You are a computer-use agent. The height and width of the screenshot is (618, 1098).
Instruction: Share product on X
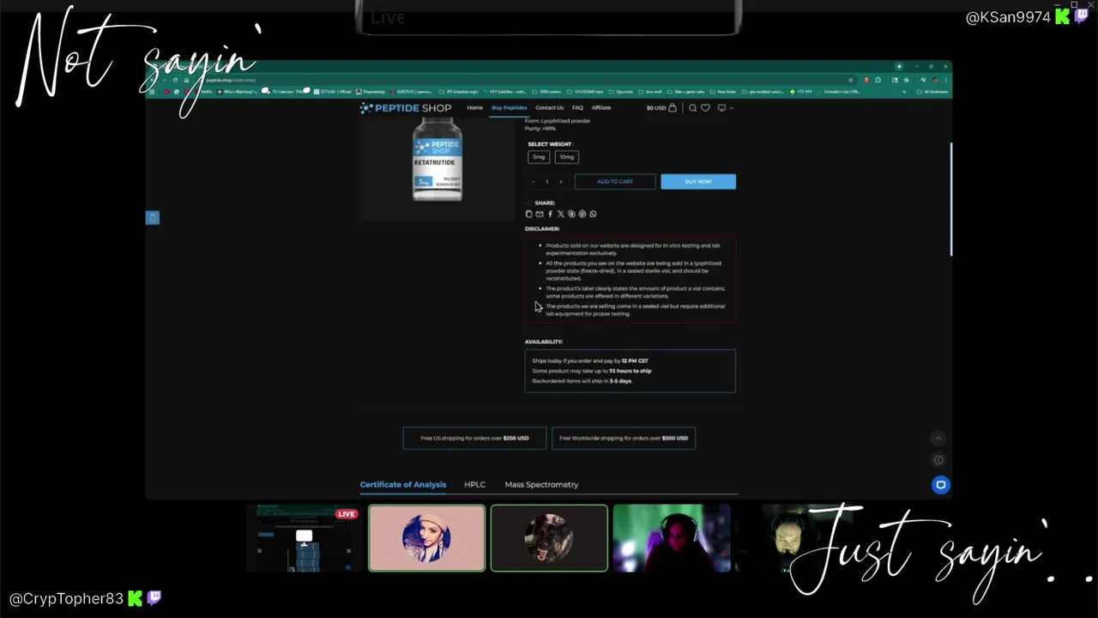560,214
